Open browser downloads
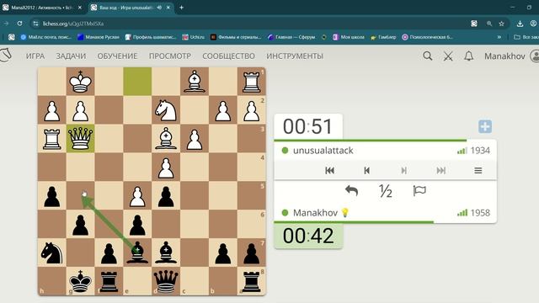Viewport: 539px width, 303px height. coord(520,24)
